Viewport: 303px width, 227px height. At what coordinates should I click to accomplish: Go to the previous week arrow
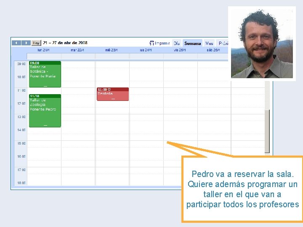pyautogui.click(x=16, y=43)
